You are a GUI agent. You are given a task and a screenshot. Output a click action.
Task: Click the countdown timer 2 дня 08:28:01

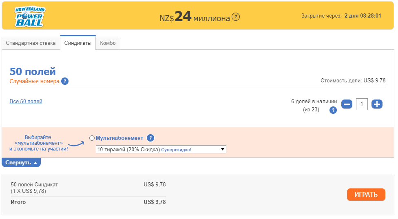click(x=363, y=16)
